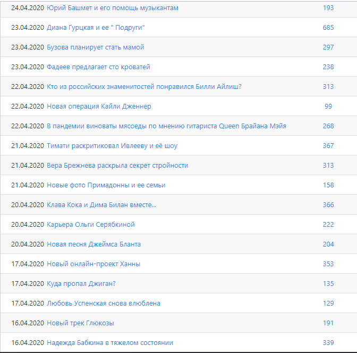Click count 339 in Бабкина row

pos(328,343)
